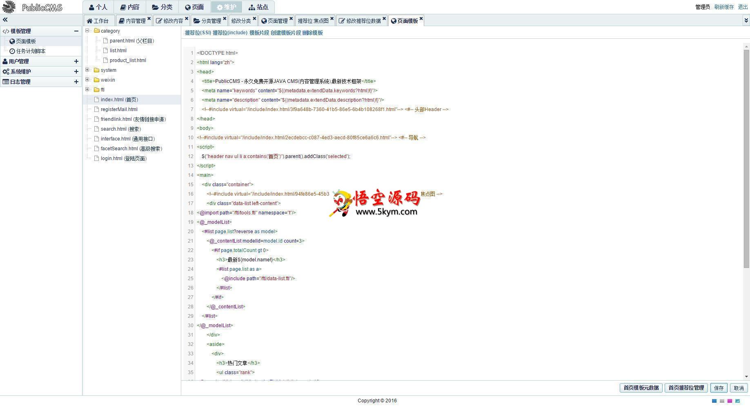
Task: Close the 修改内容 tab
Action: point(187,18)
